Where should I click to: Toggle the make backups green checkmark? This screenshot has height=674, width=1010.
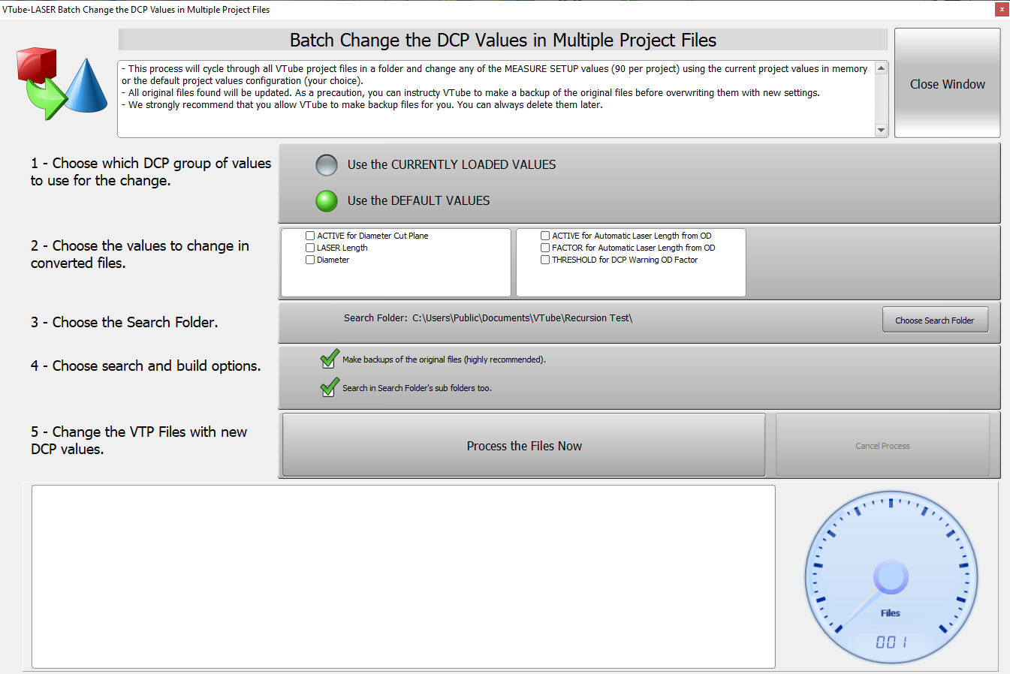[329, 360]
